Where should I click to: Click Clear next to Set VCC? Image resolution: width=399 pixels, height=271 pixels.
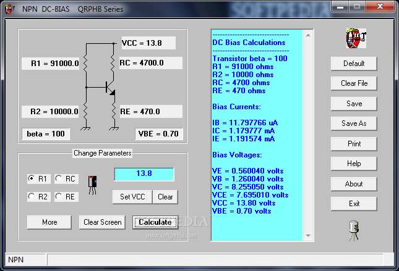tap(165, 197)
